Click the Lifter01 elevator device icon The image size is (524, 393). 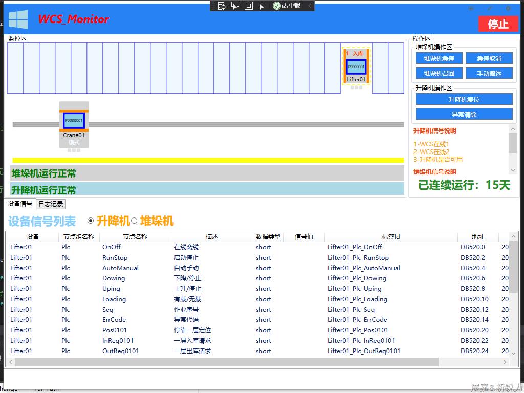[356, 67]
